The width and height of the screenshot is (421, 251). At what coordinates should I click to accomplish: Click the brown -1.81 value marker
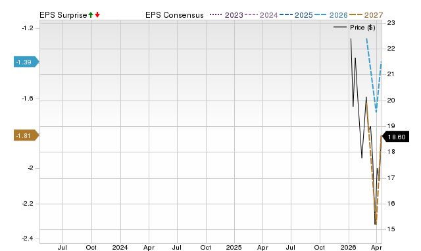(26, 136)
